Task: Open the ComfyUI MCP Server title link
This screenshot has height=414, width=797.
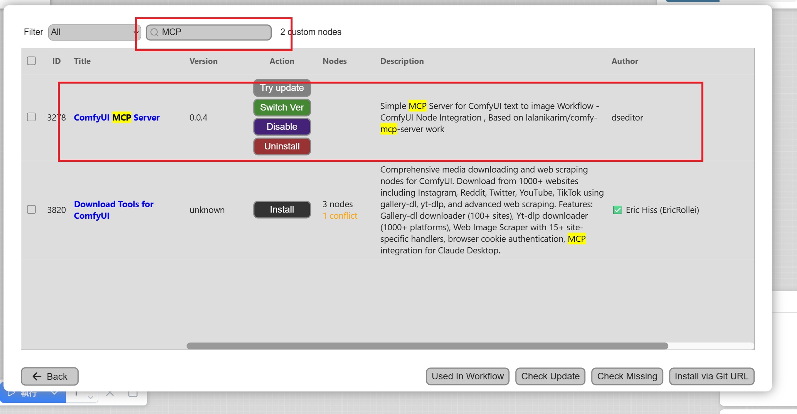Action: click(x=117, y=117)
